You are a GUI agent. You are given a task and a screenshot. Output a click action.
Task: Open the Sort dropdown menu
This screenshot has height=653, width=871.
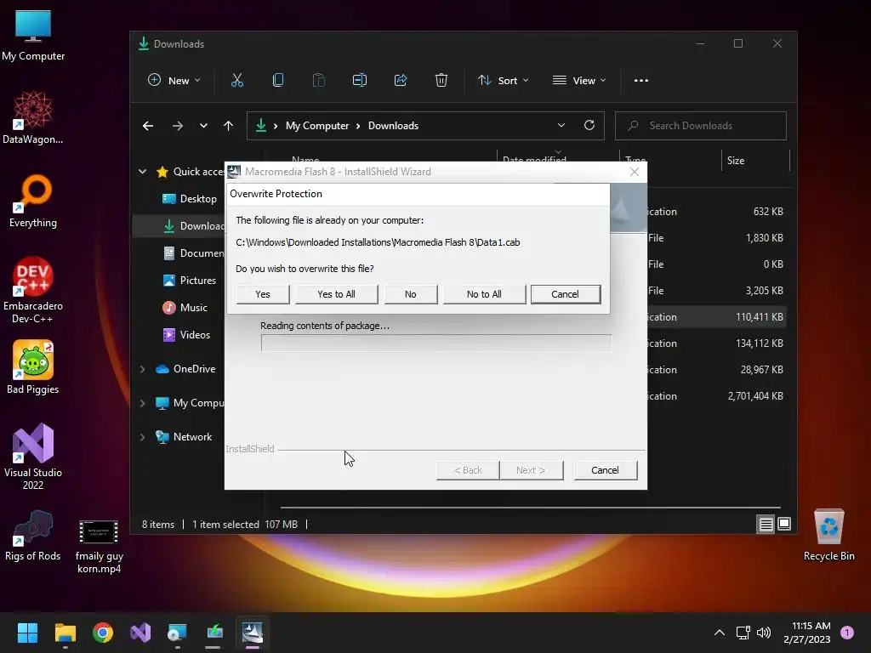504,81
